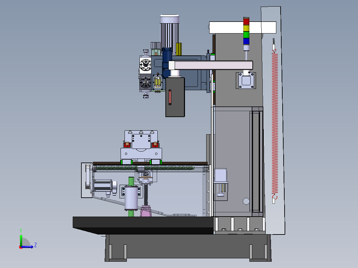Click the red origin ball of the triad
This screenshot has width=358, height=268.
[x=21, y=247]
